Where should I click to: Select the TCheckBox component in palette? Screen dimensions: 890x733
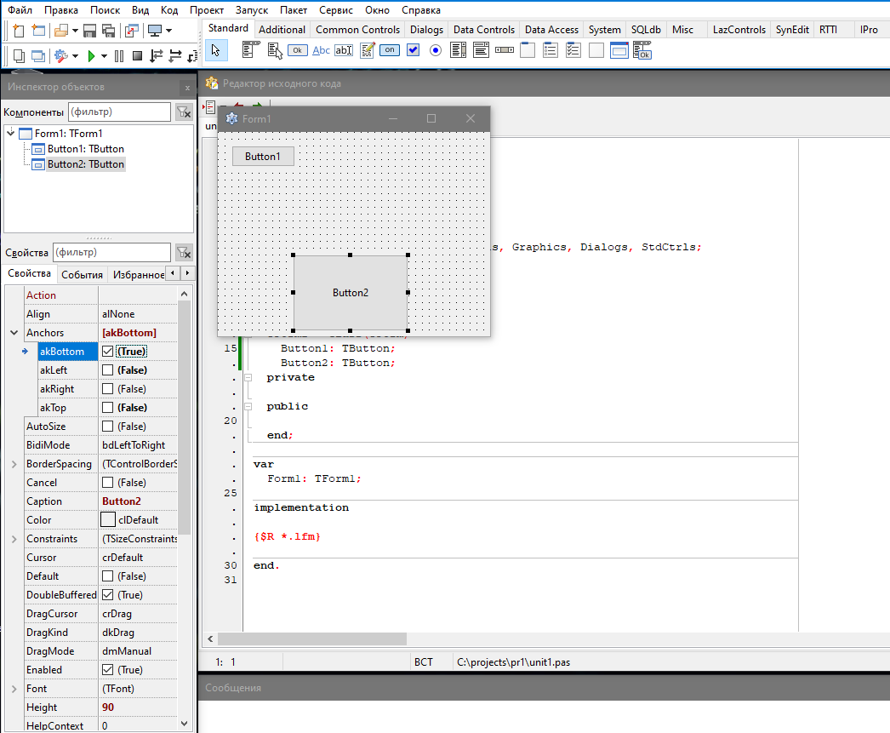coord(413,50)
